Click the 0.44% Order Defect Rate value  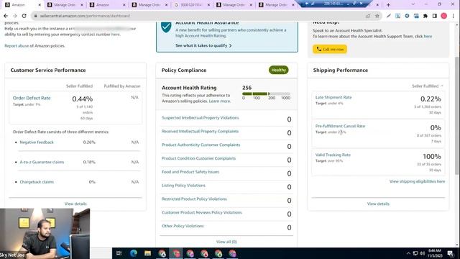point(83,99)
